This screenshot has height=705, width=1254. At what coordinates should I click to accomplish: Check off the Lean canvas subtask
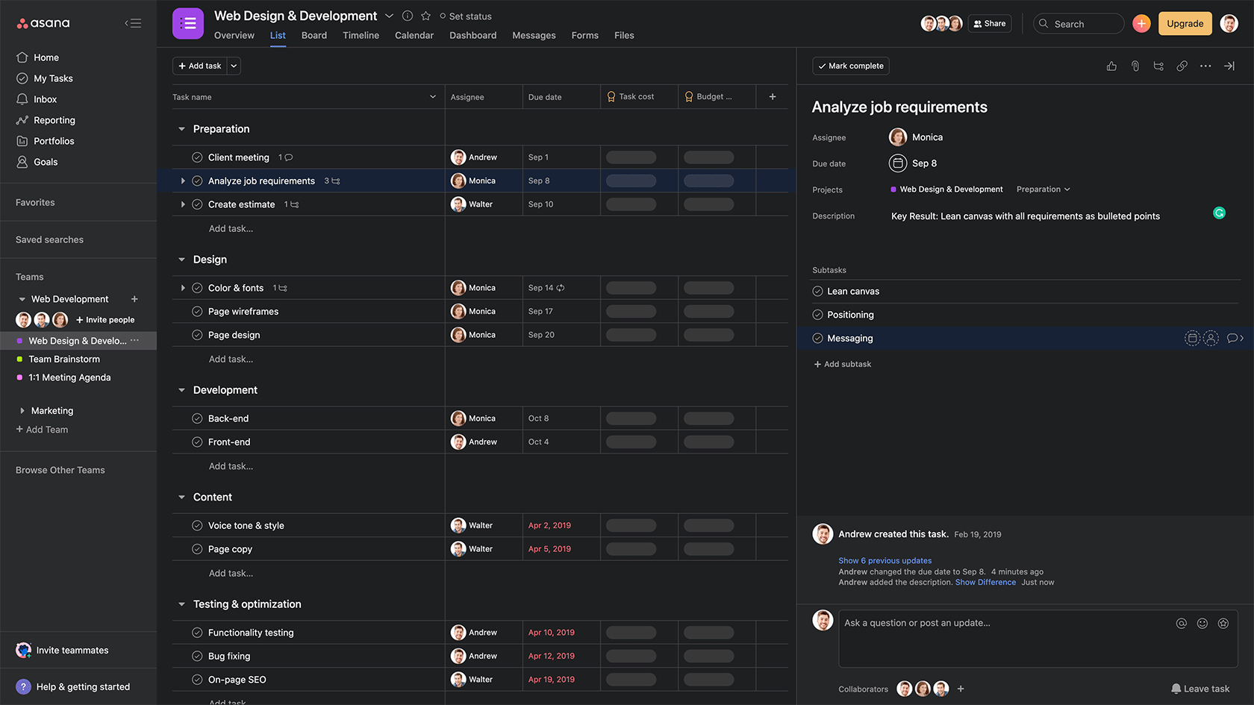[817, 291]
